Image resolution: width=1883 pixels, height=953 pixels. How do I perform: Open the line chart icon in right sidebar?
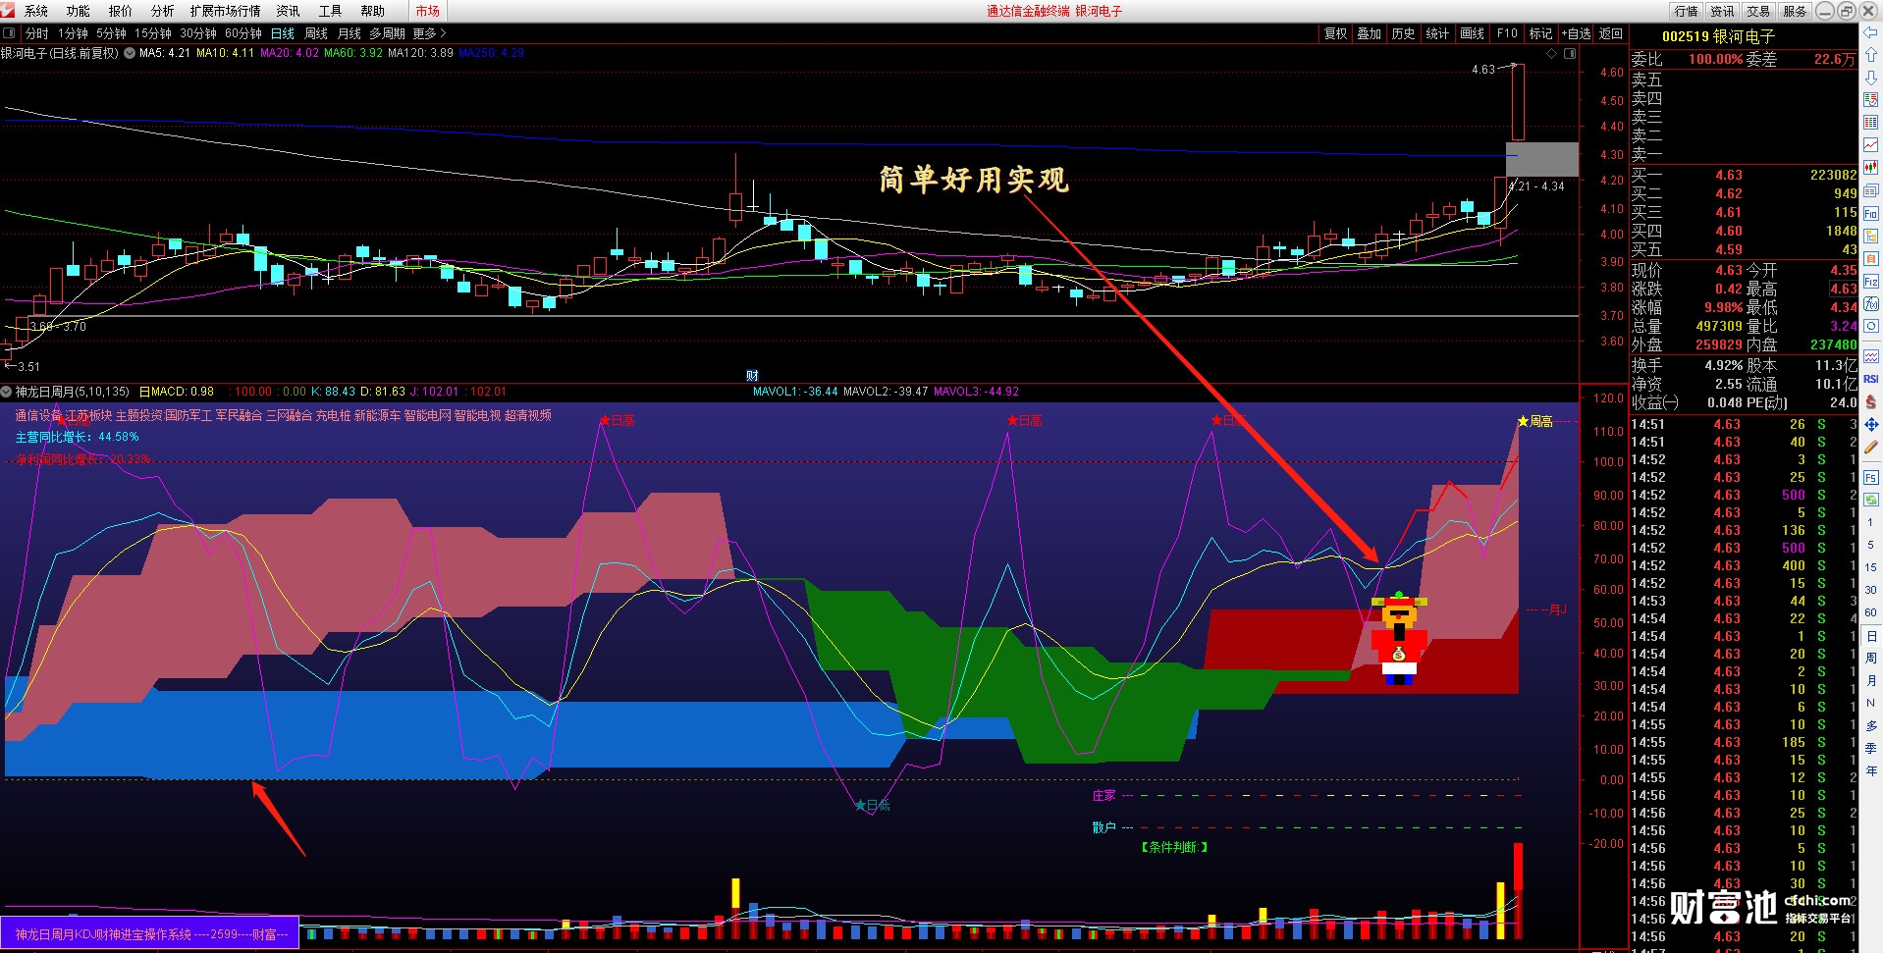[1870, 144]
